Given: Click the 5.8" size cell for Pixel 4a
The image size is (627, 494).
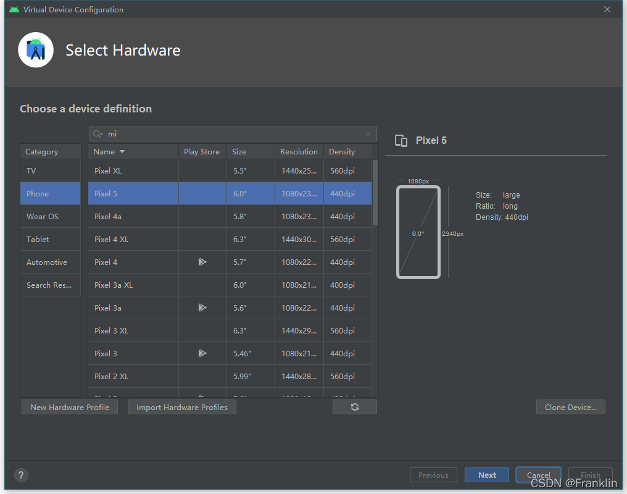Looking at the screenshot, I should [251, 216].
